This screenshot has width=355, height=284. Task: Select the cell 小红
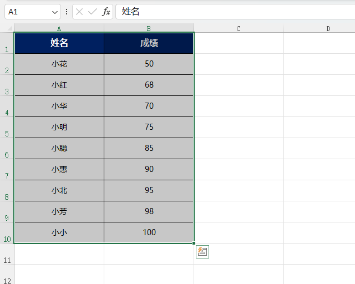[59, 85]
